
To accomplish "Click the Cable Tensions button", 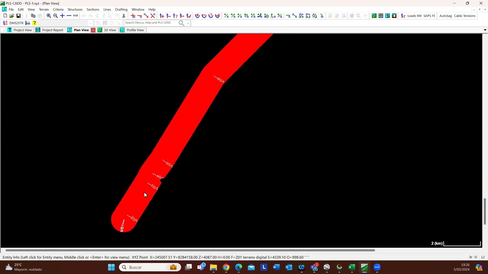I will [x=465, y=16].
